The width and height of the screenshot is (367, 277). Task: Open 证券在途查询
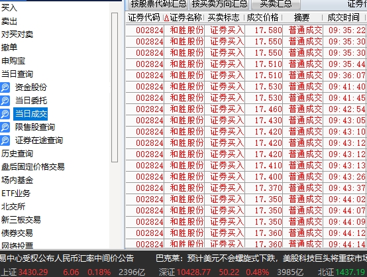pos(39,140)
